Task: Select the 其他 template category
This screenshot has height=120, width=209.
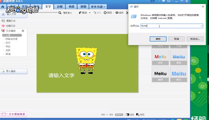Action: tap(8, 54)
